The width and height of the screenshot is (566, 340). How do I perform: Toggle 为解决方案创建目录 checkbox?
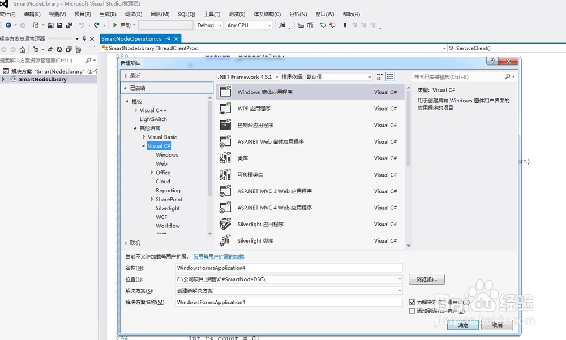[x=412, y=302]
